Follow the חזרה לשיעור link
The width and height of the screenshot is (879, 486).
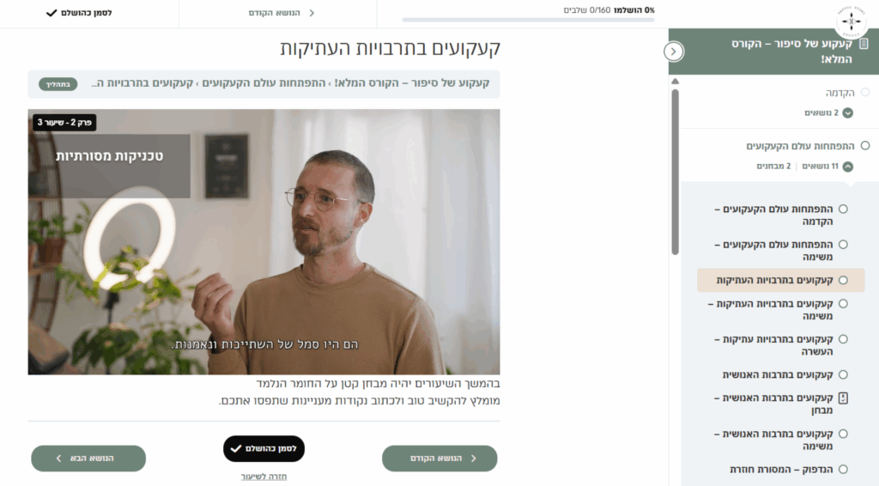(264, 477)
